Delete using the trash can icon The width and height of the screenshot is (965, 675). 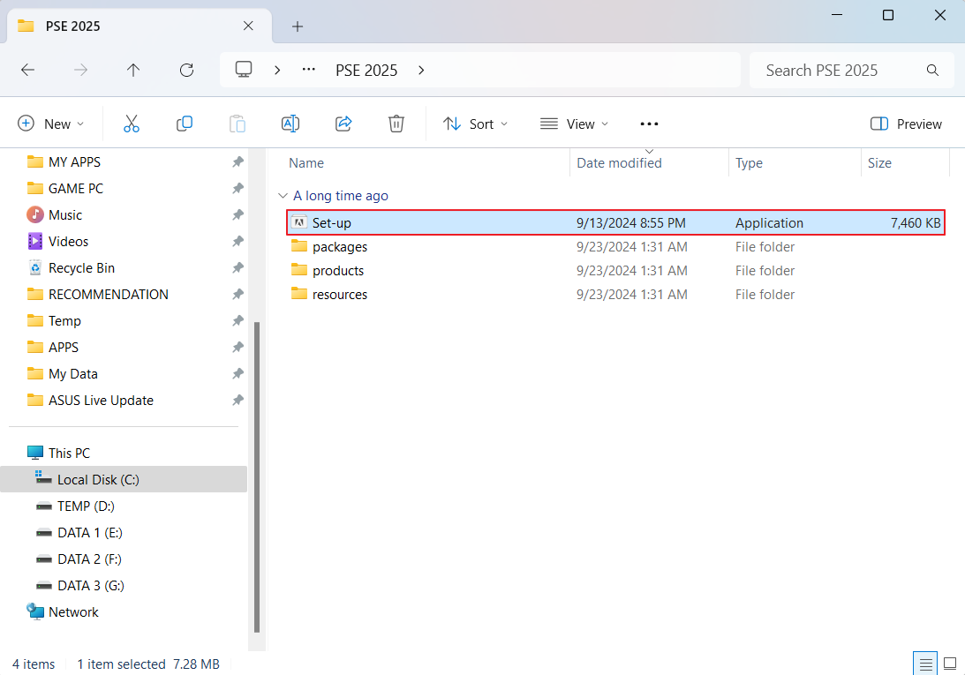click(396, 124)
